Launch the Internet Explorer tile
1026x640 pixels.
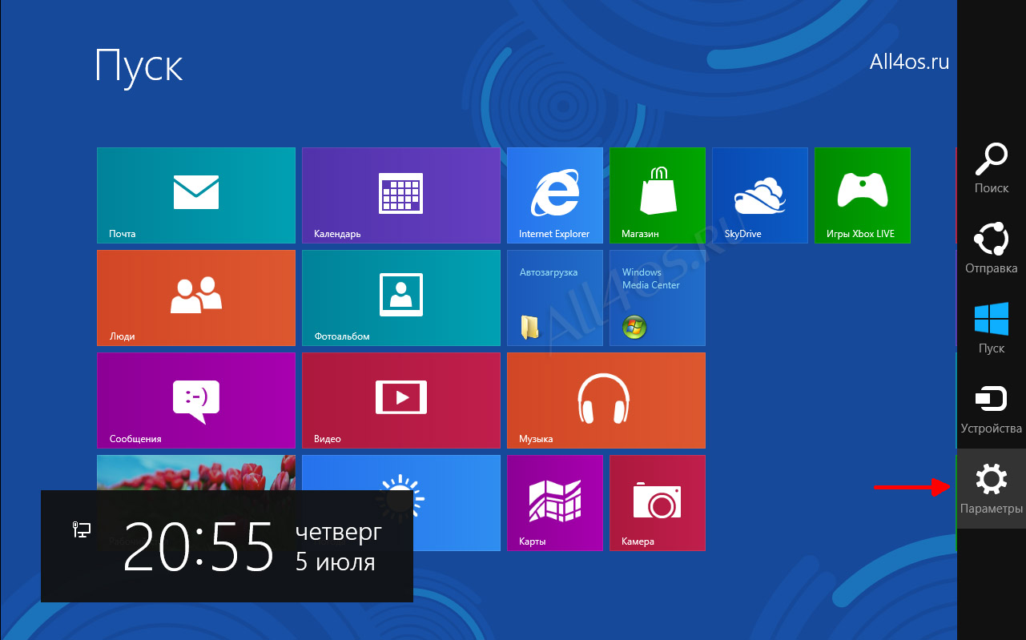tap(555, 195)
